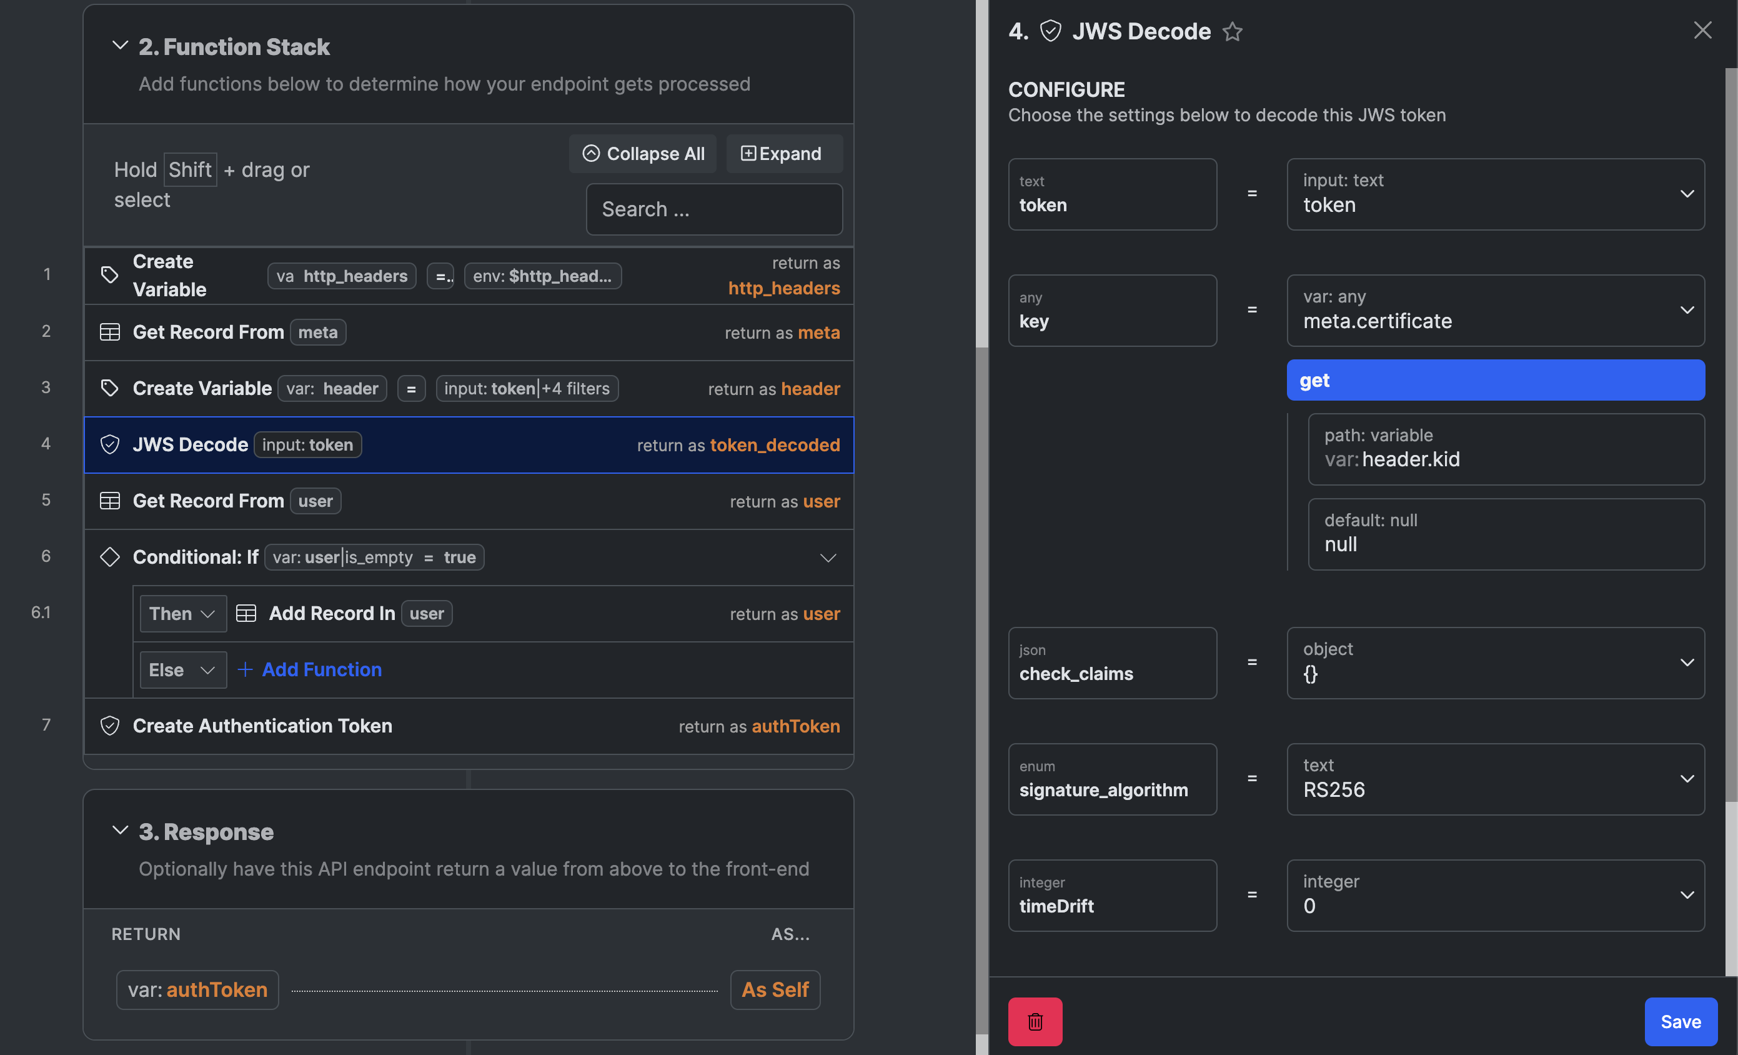
Task: Click table icon of Get Record From meta
Action: pyautogui.click(x=109, y=332)
